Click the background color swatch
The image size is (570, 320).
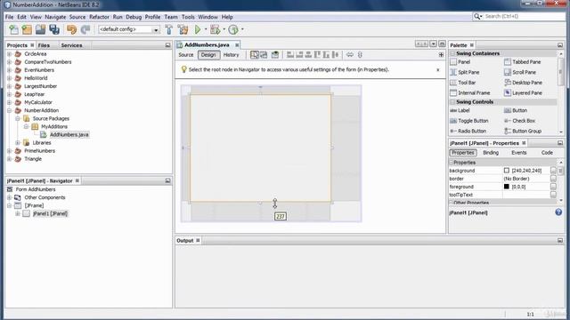coord(507,171)
